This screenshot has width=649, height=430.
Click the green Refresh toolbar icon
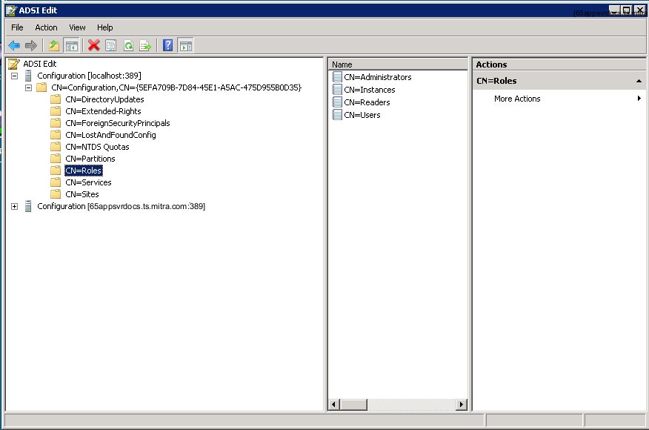click(x=128, y=46)
